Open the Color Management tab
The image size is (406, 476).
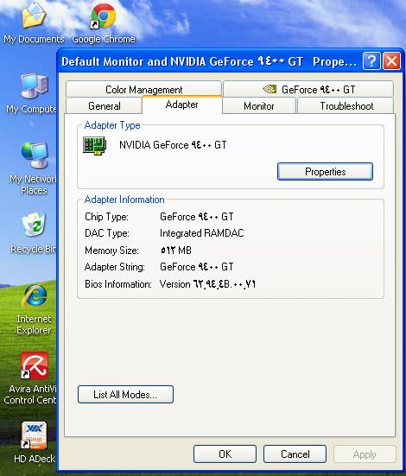coord(143,89)
